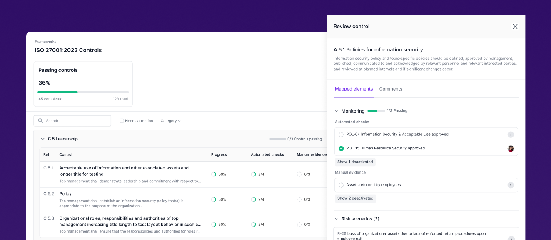Screen dimensions: 551x240
Task: Select the Mapped elements tab
Action: tap(354, 89)
